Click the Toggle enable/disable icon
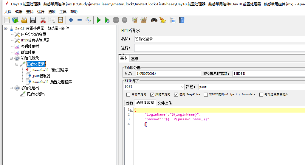This screenshot has width=305, height=165. 88,20
